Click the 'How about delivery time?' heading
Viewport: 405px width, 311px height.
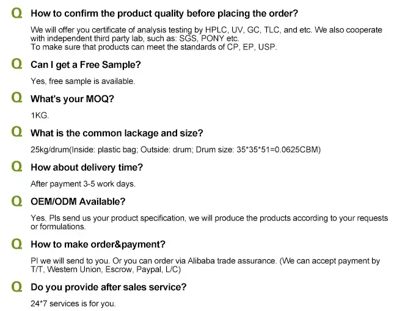click(x=87, y=167)
